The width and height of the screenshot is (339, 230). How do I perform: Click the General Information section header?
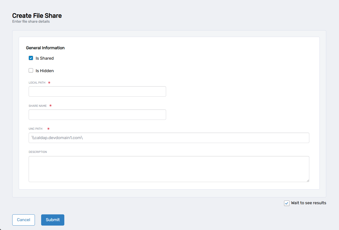(x=45, y=48)
